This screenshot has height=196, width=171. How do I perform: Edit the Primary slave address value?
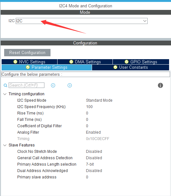click(87, 177)
